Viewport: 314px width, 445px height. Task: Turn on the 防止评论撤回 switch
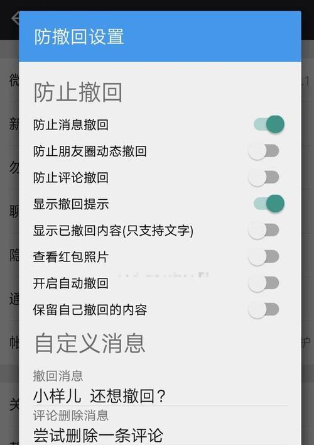coord(264,177)
